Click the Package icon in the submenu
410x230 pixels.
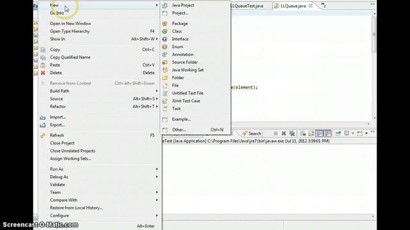tap(165, 24)
